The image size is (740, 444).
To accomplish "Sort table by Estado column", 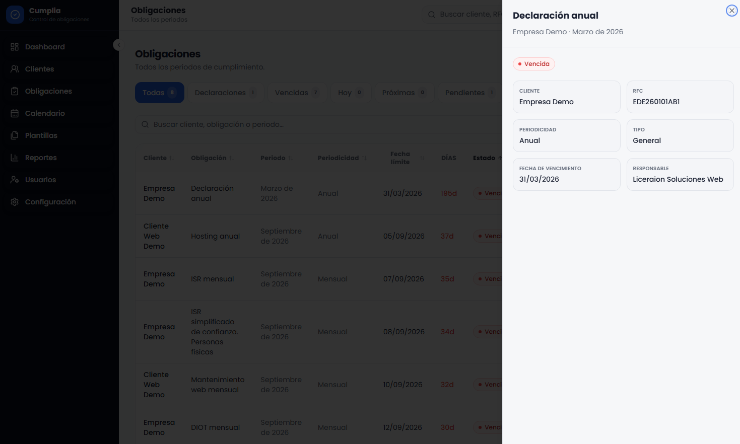I will pyautogui.click(x=487, y=158).
